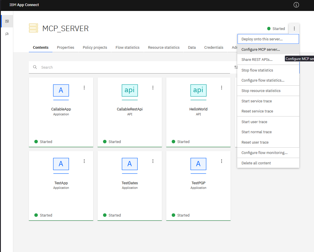Click the sort arrows icon beside search

(x=236, y=67)
